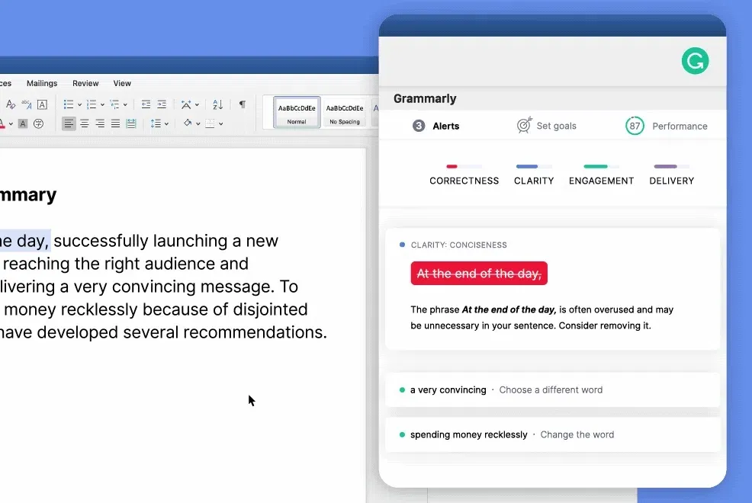Click the Clear Formatting icon
Viewport: 752px width, 503px height.
tap(11, 104)
